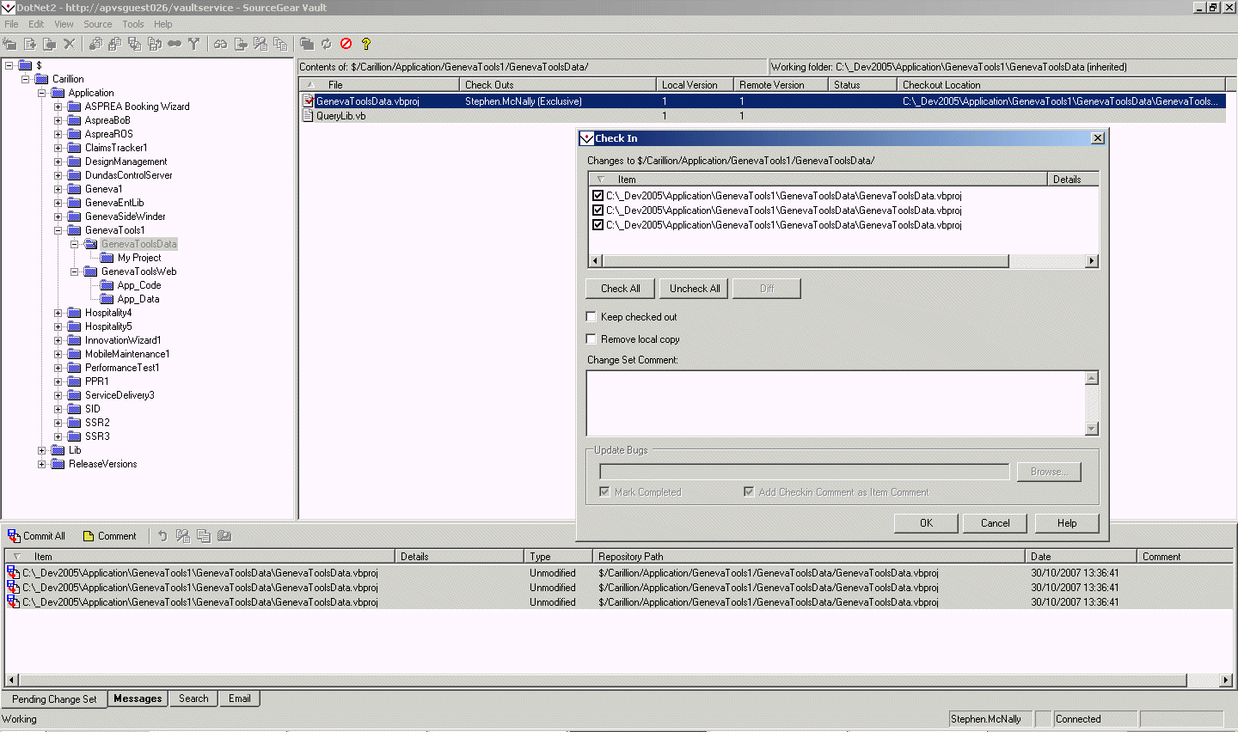Click the red prohibition cancel toolbar icon
Viewport: 1238px width, 732px height.
346,44
